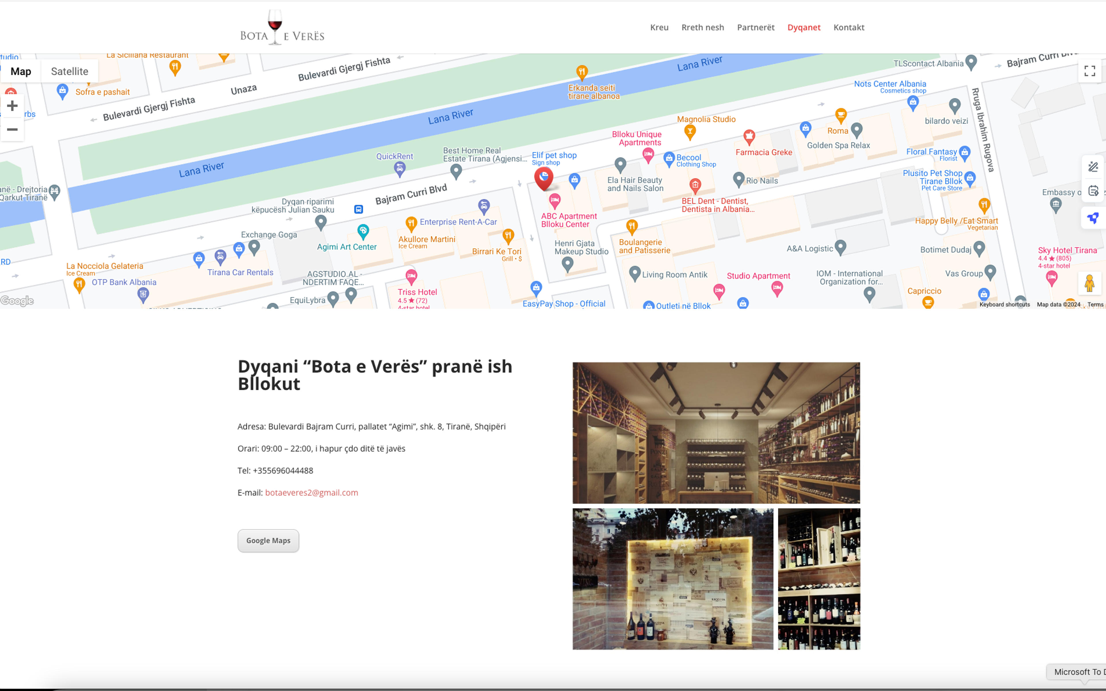Screen dimensions: 1106x691
Task: Click the Enterprise Rent-A-Car label
Action: pos(458,222)
